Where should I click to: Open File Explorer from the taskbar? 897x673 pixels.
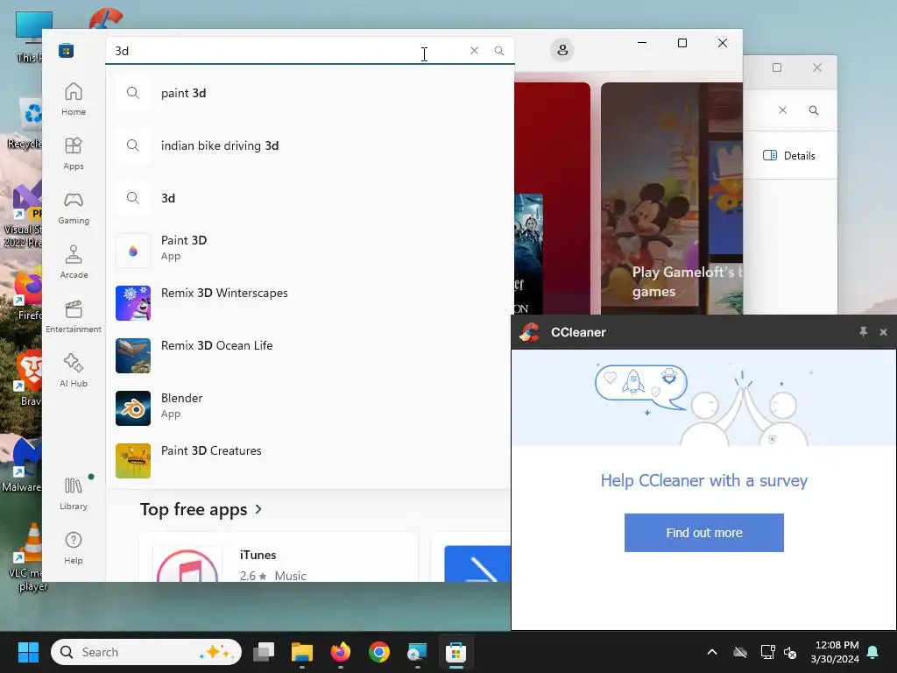click(302, 652)
